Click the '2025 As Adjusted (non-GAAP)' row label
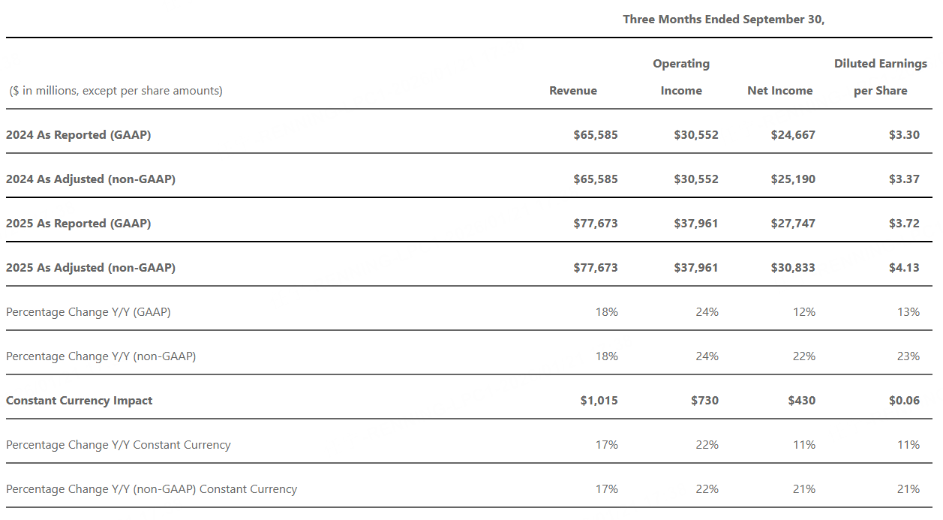 point(91,268)
